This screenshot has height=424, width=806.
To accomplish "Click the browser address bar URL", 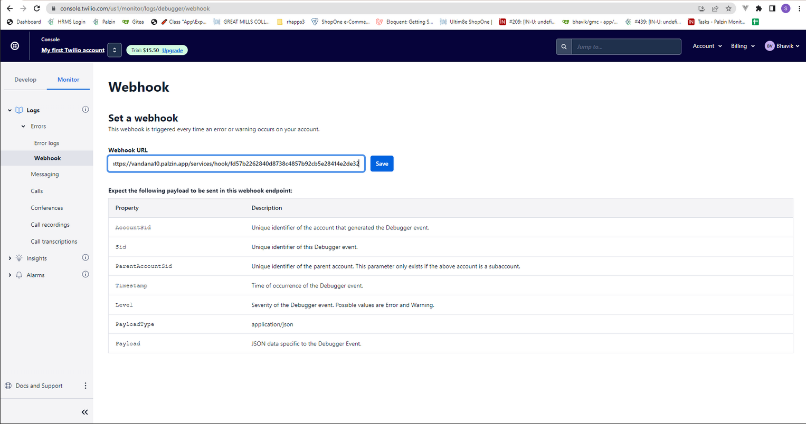I will tap(135, 8).
